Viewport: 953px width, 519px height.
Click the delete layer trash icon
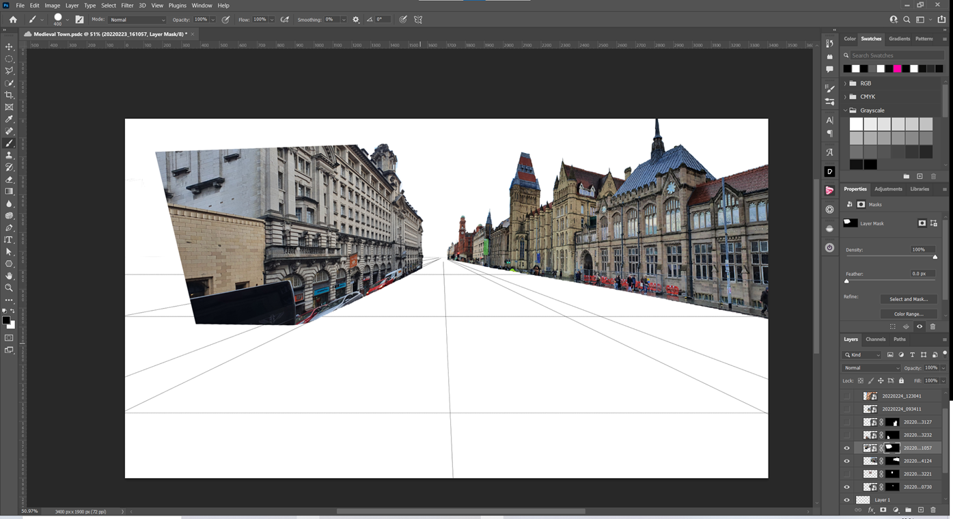(x=933, y=510)
